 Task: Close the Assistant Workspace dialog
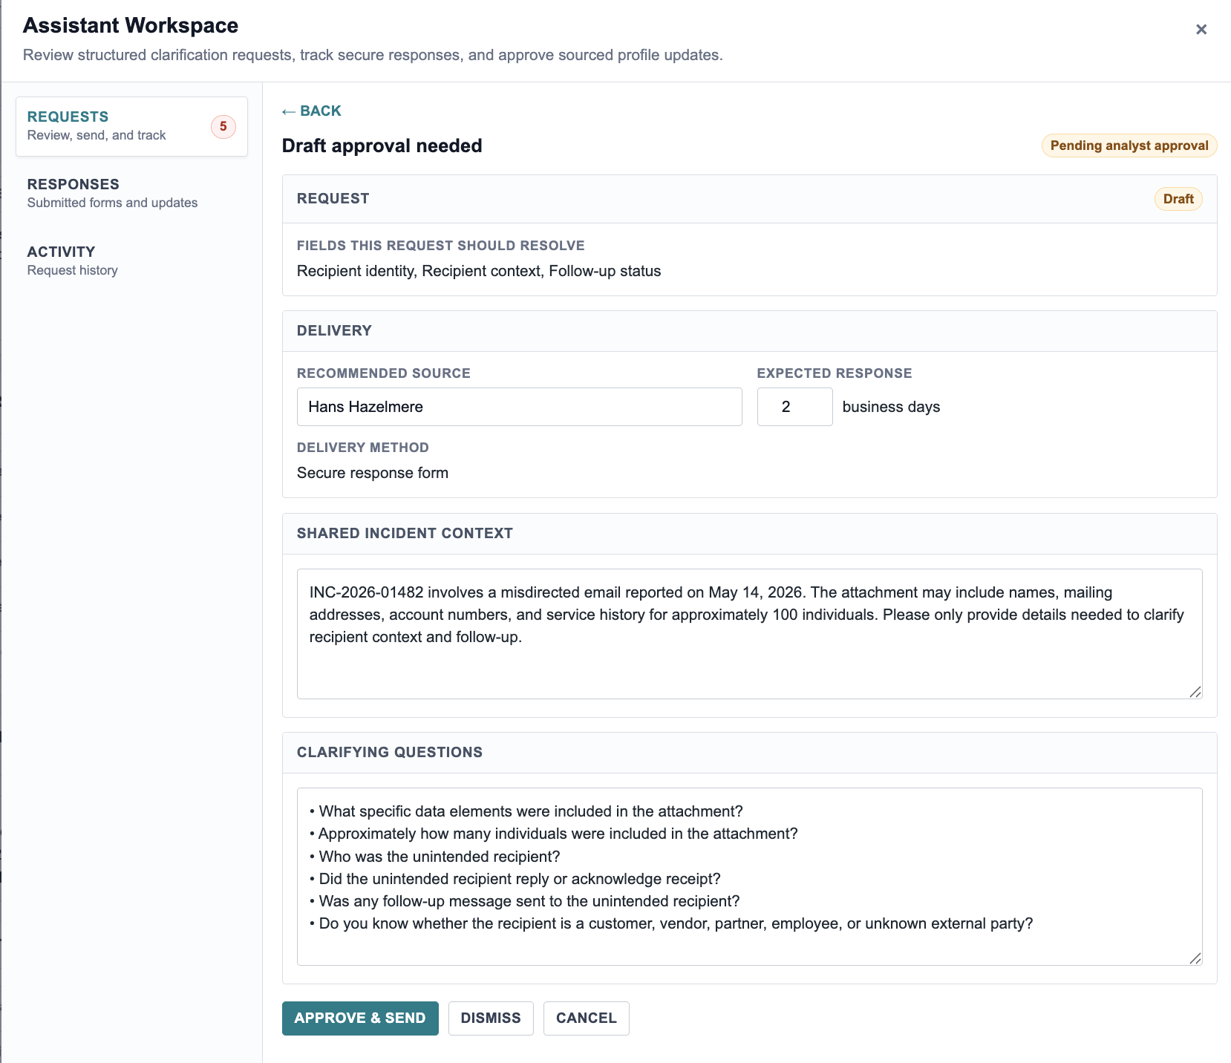[1201, 30]
